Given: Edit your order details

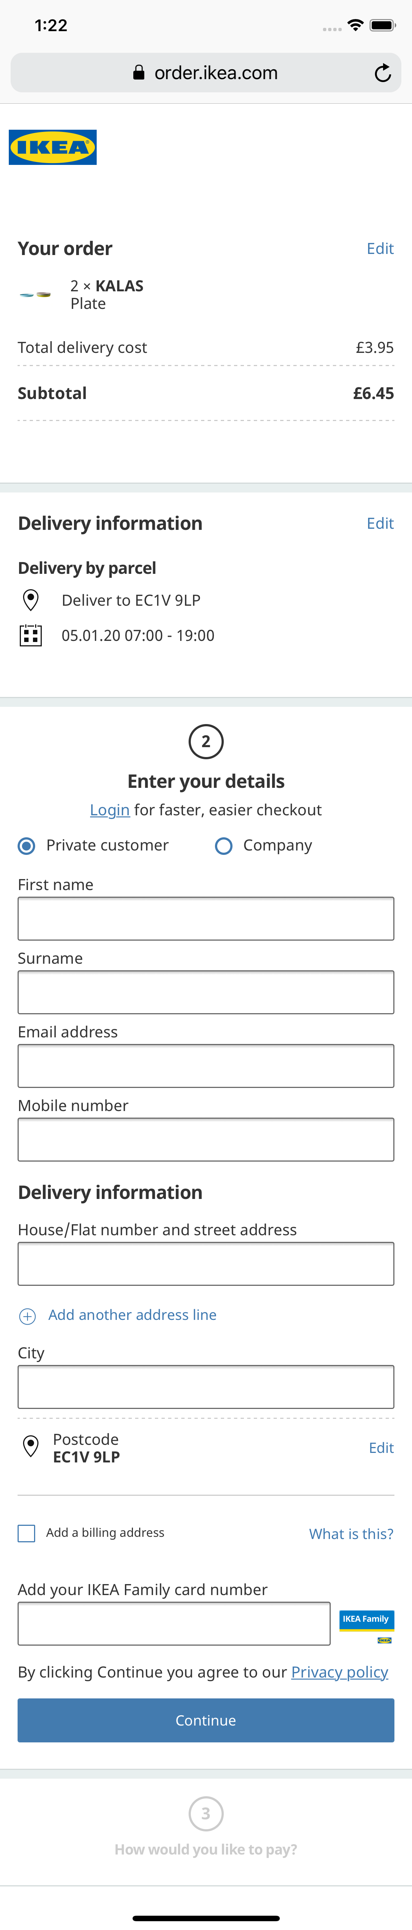Looking at the screenshot, I should (380, 248).
